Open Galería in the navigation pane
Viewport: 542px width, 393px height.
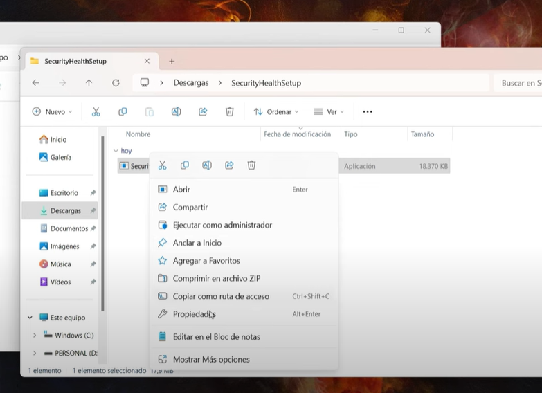55,157
